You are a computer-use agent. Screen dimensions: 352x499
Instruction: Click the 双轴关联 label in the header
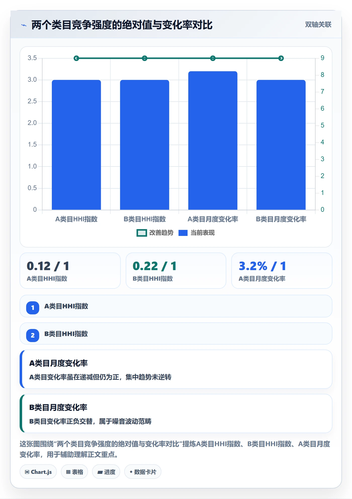point(318,24)
